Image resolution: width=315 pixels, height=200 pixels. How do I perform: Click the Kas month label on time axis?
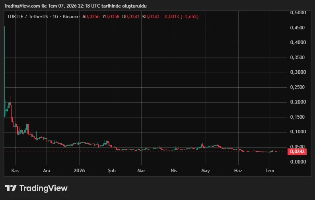click(x=15, y=171)
